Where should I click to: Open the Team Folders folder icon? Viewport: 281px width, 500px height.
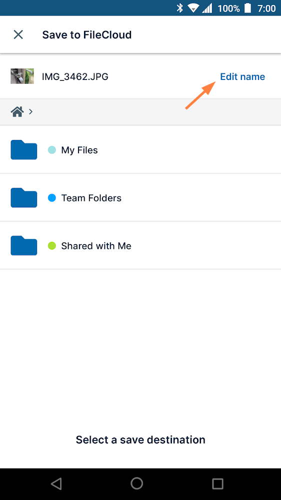(24, 197)
